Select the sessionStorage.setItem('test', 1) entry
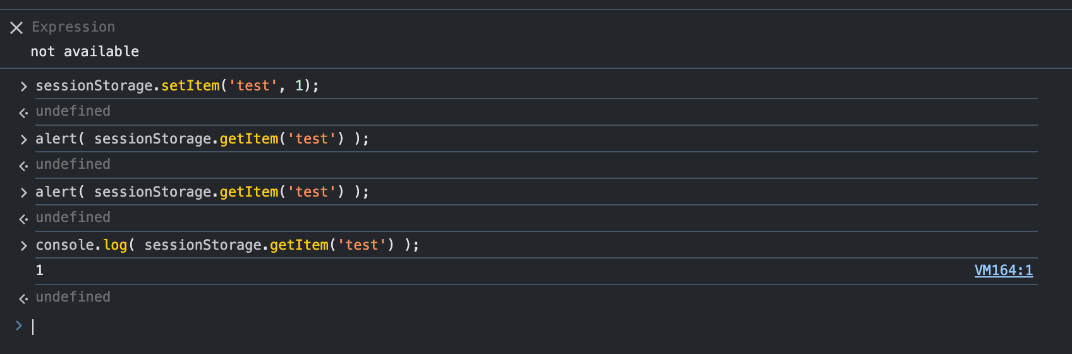Image resolution: width=1072 pixels, height=354 pixels. [178, 86]
